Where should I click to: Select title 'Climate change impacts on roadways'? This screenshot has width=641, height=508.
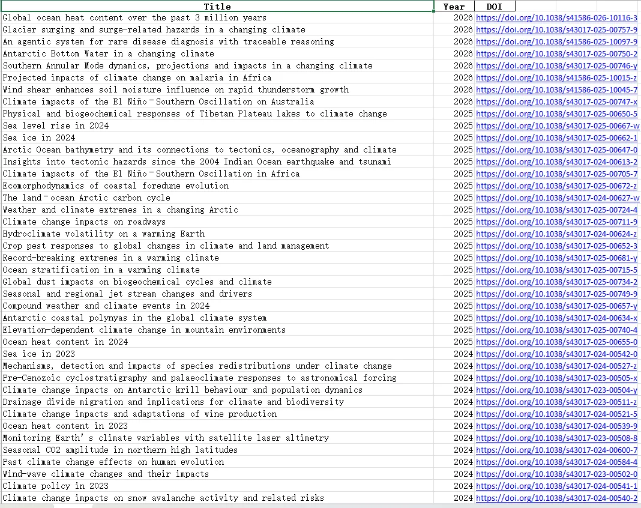pyautogui.click(x=84, y=222)
